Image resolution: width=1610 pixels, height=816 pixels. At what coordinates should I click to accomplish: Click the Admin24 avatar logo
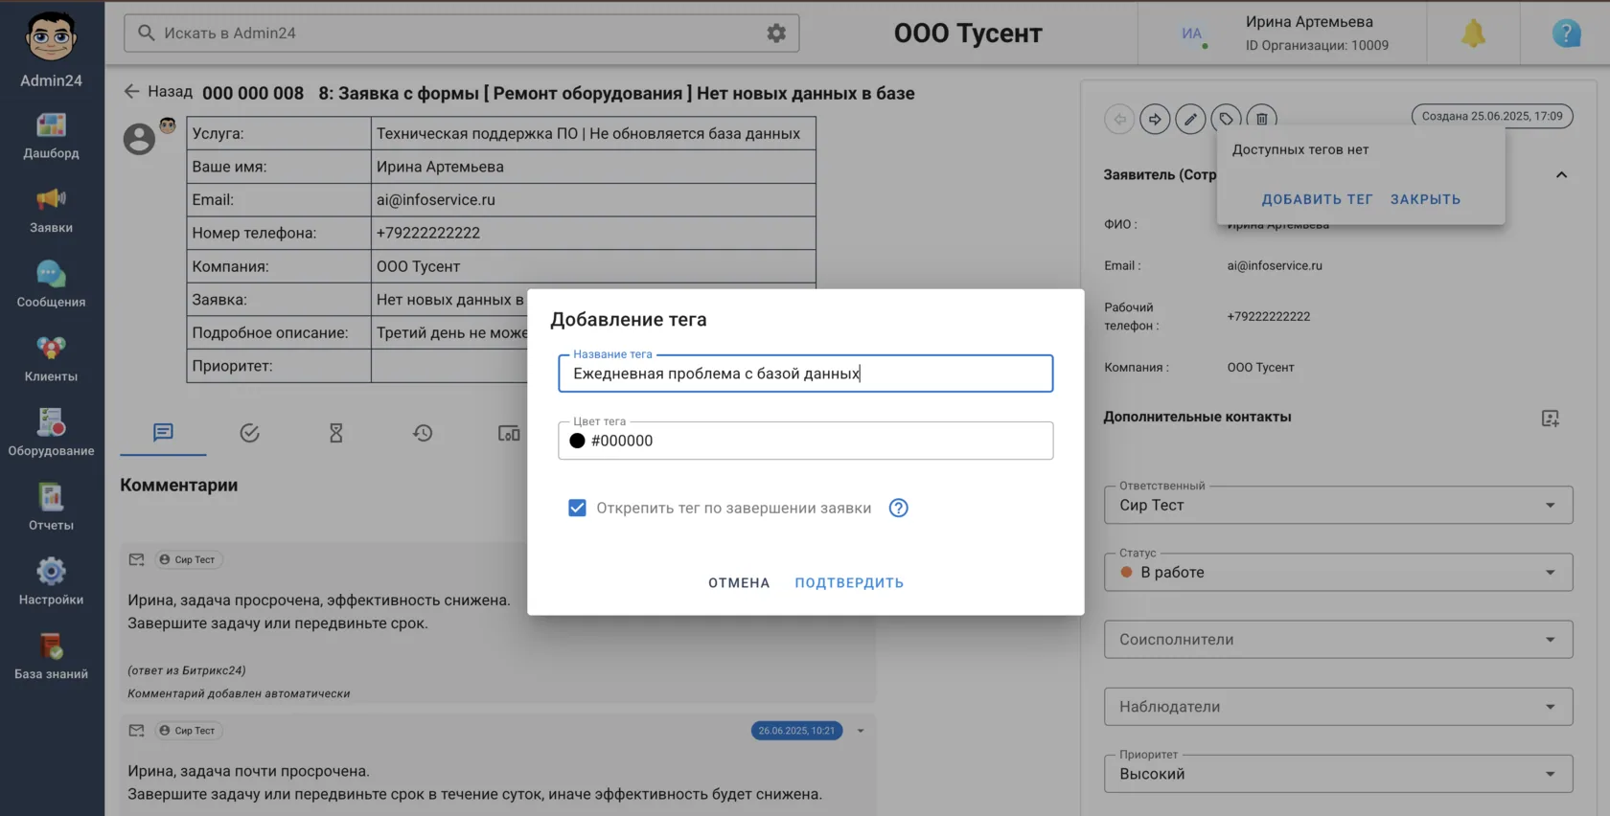click(x=51, y=37)
